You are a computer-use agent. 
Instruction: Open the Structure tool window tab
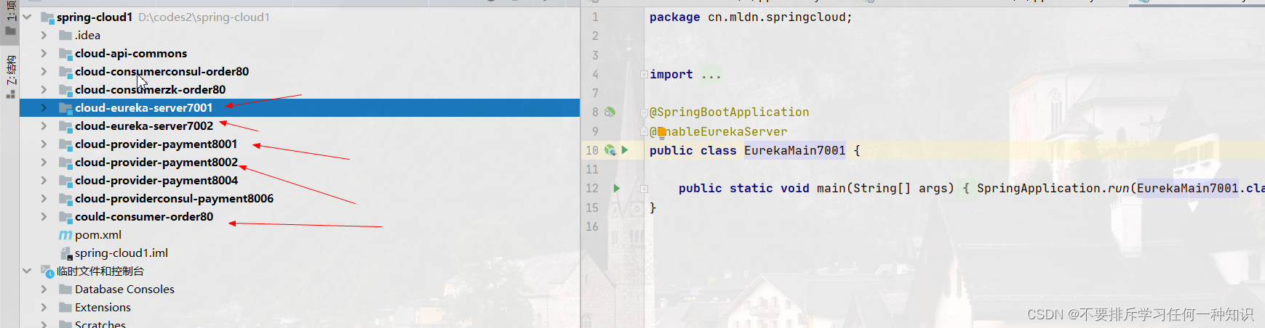10,76
